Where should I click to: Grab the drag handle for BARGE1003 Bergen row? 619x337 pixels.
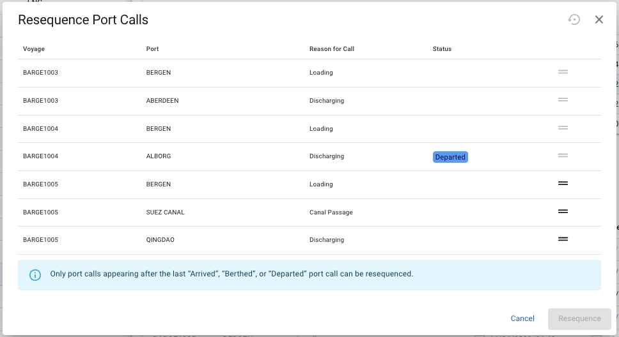tap(563, 72)
